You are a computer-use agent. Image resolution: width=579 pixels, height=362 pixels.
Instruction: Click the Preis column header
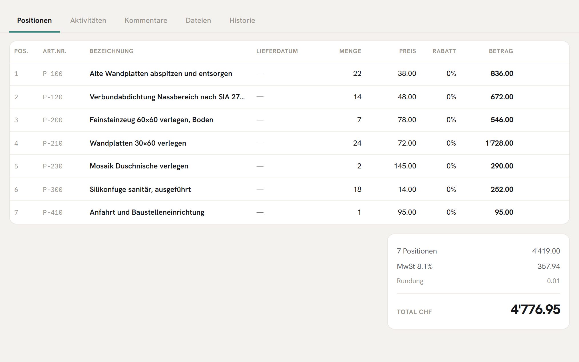(407, 51)
